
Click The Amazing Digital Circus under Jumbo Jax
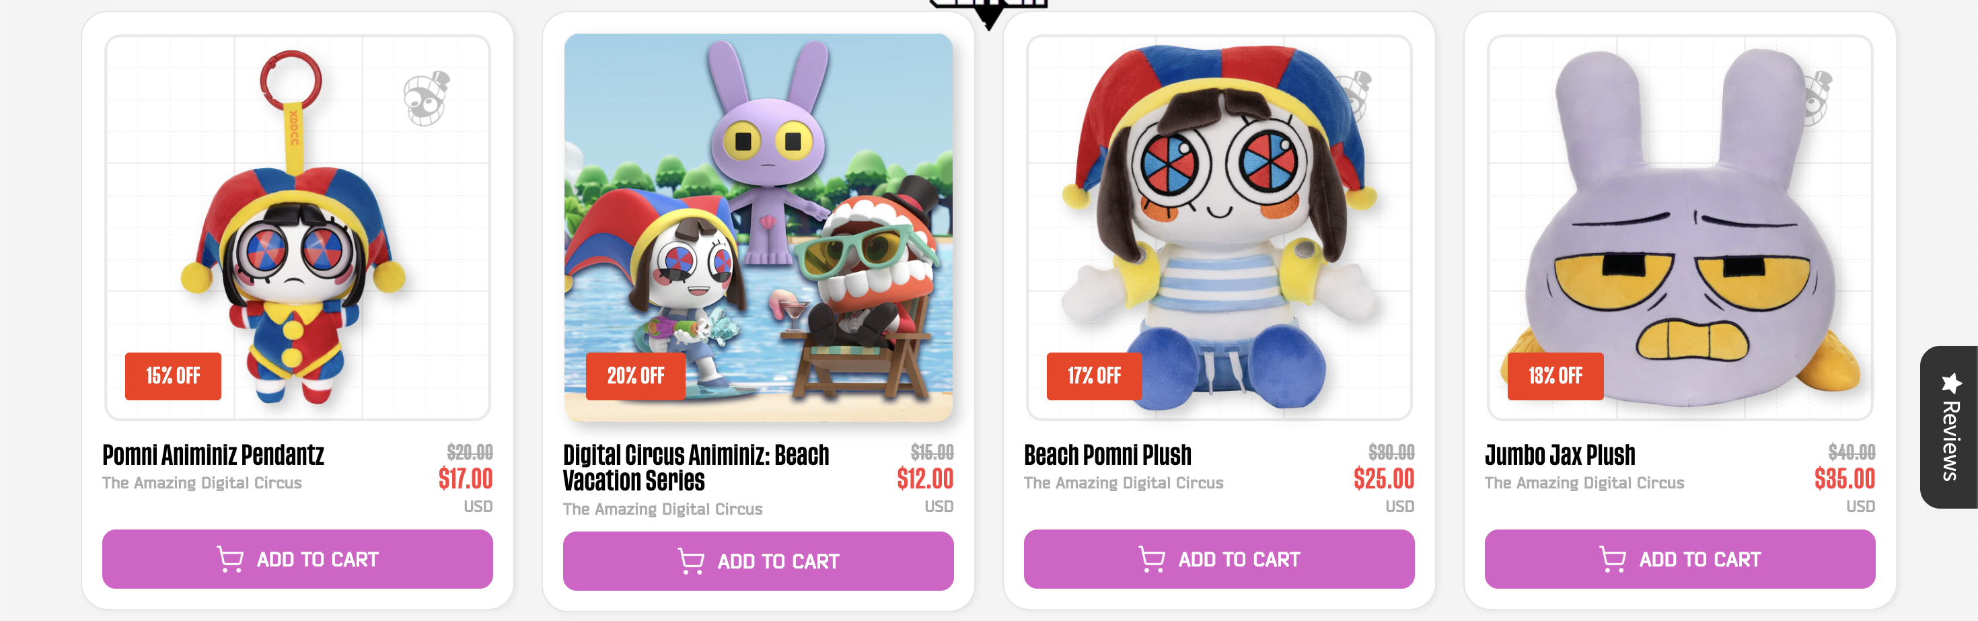pyautogui.click(x=1583, y=483)
